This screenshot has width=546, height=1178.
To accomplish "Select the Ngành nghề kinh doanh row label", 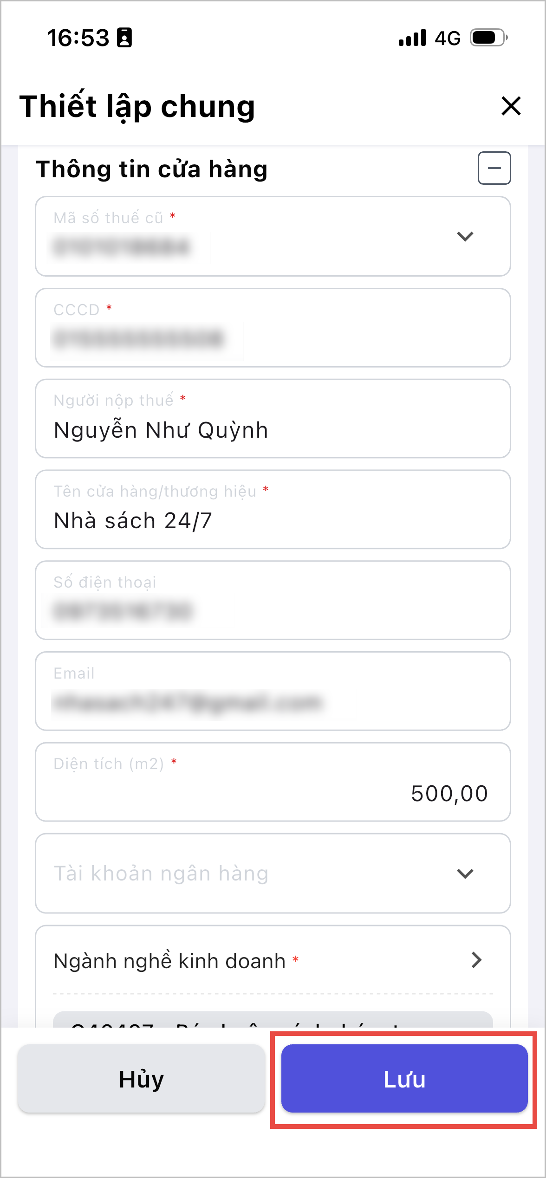I will click(x=169, y=961).
